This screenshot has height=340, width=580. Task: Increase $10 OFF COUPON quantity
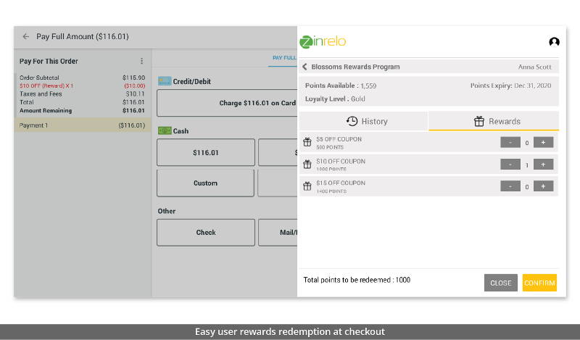click(543, 165)
